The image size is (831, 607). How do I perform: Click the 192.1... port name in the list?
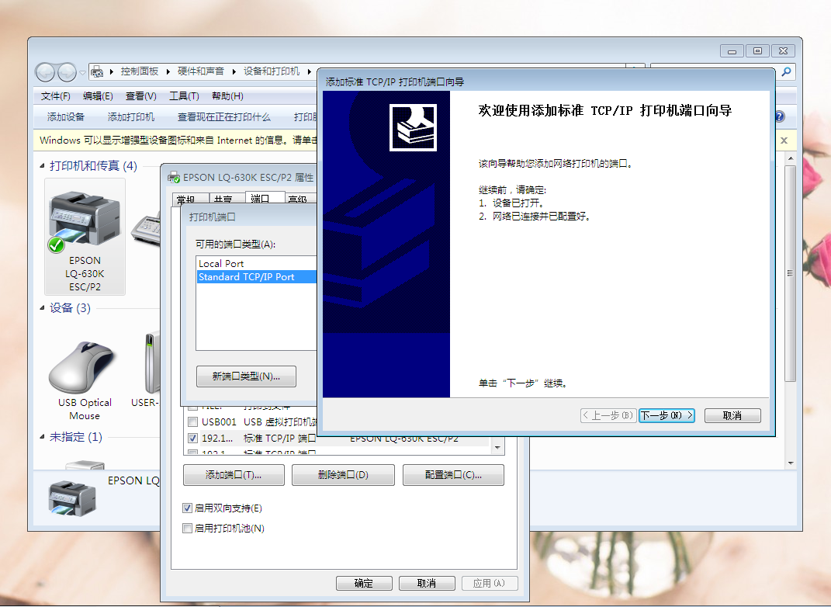[x=216, y=439]
